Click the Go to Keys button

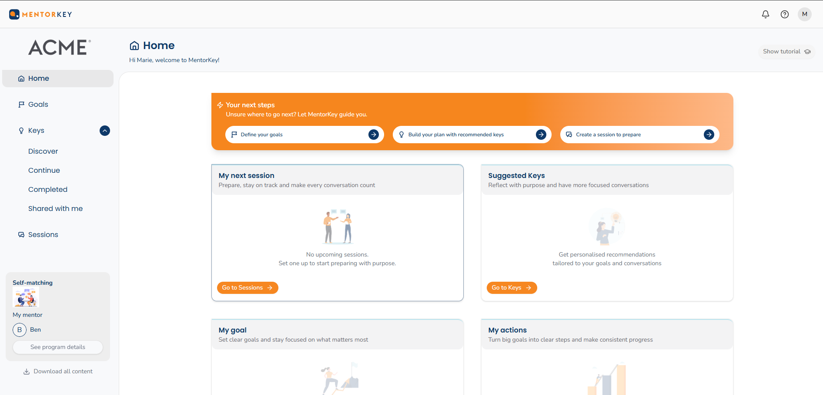tap(512, 288)
